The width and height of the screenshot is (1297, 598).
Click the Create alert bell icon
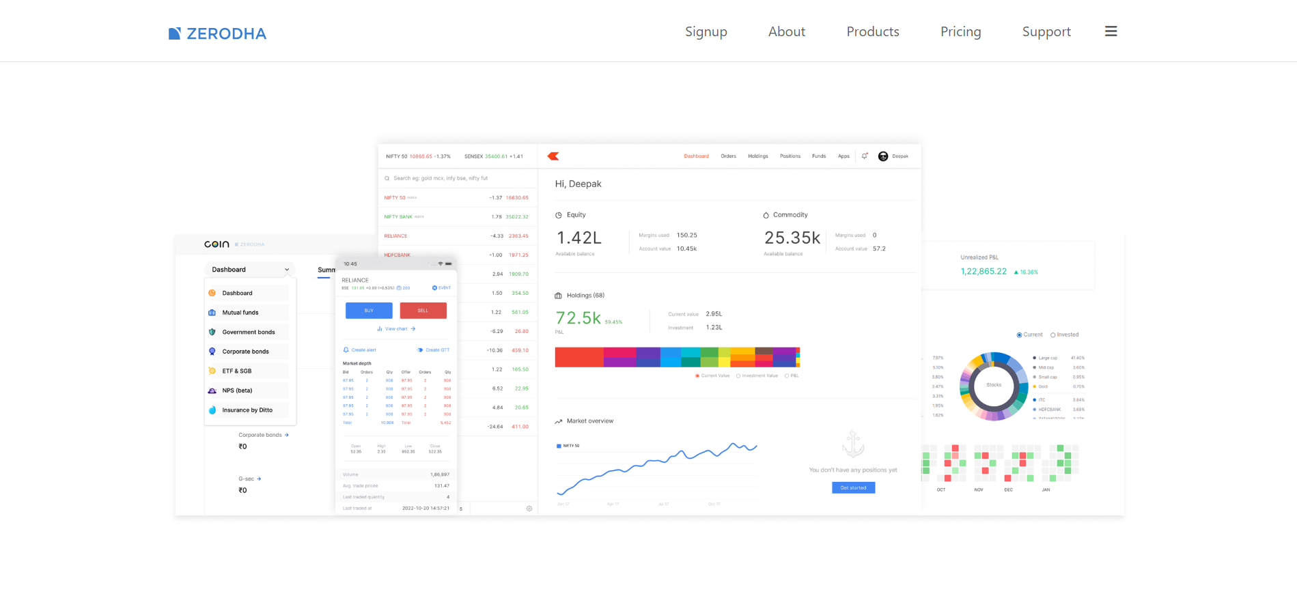(346, 350)
